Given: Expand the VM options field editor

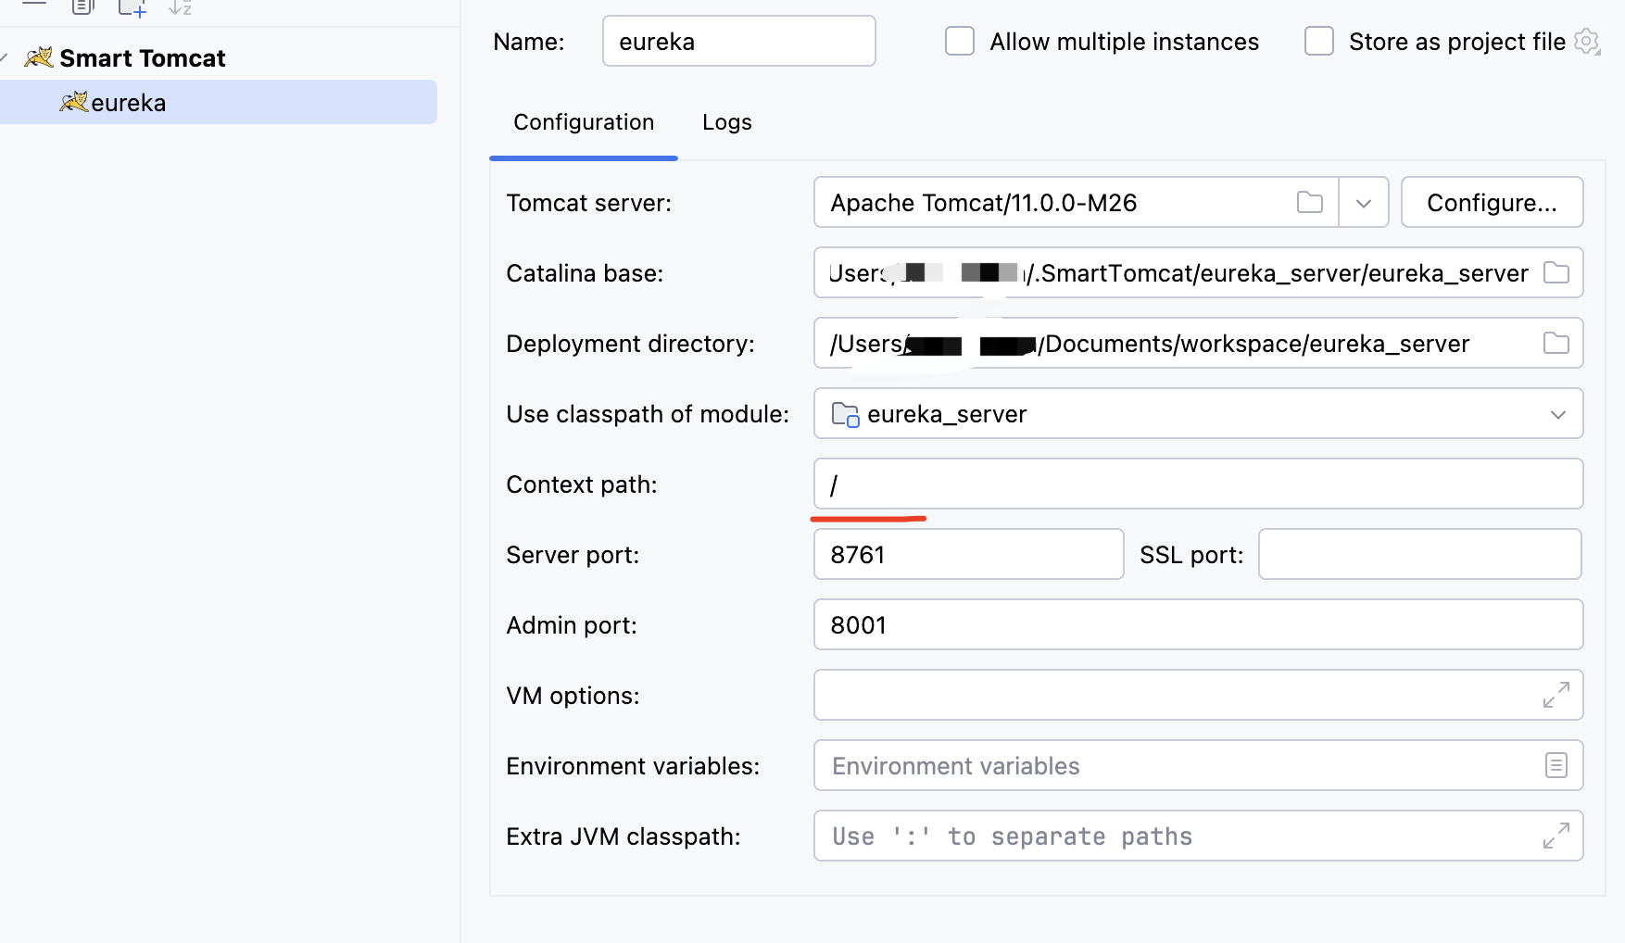Looking at the screenshot, I should coord(1556,695).
